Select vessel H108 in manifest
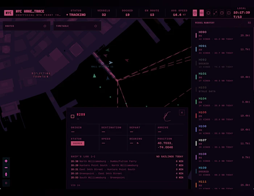 click(x=222, y=157)
